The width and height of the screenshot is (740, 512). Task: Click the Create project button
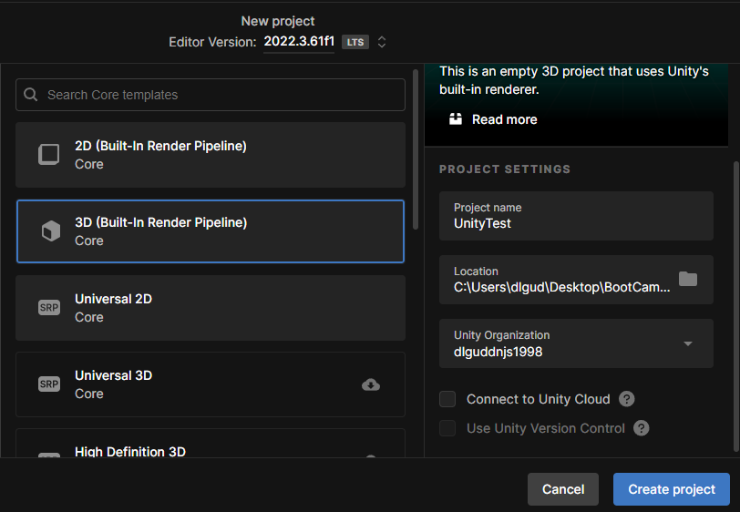coord(672,489)
